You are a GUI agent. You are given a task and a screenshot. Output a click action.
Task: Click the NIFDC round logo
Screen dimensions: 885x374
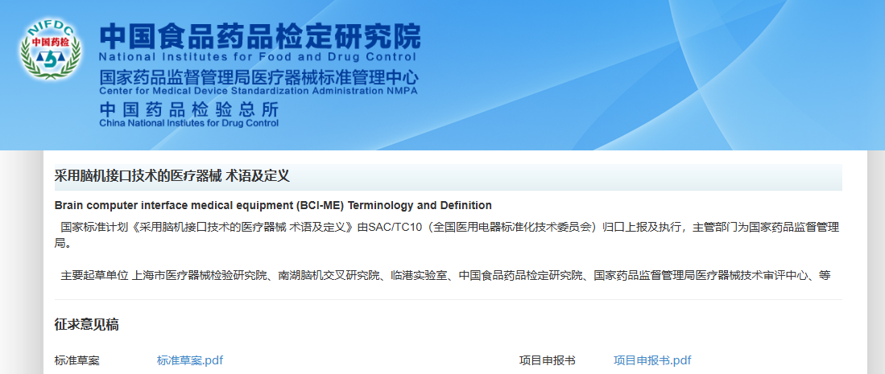pos(50,50)
